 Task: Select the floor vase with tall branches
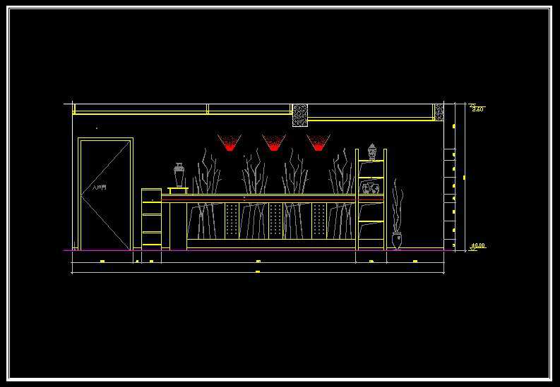click(x=397, y=239)
